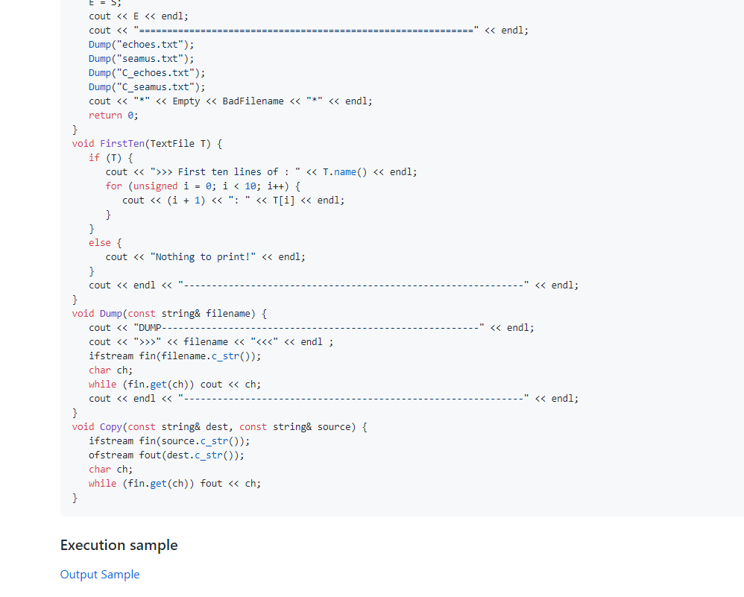Select the Copy function signature

219,426
